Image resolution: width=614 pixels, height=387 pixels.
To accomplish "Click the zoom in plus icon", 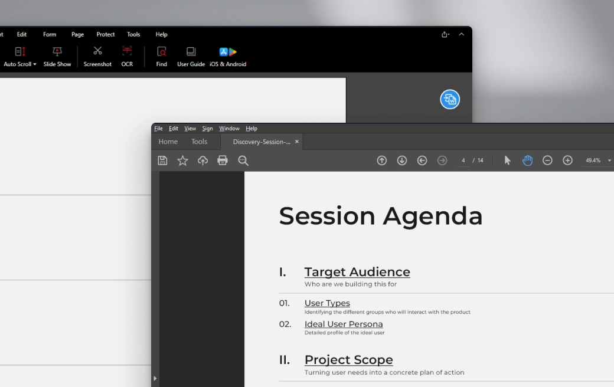I will tap(567, 160).
